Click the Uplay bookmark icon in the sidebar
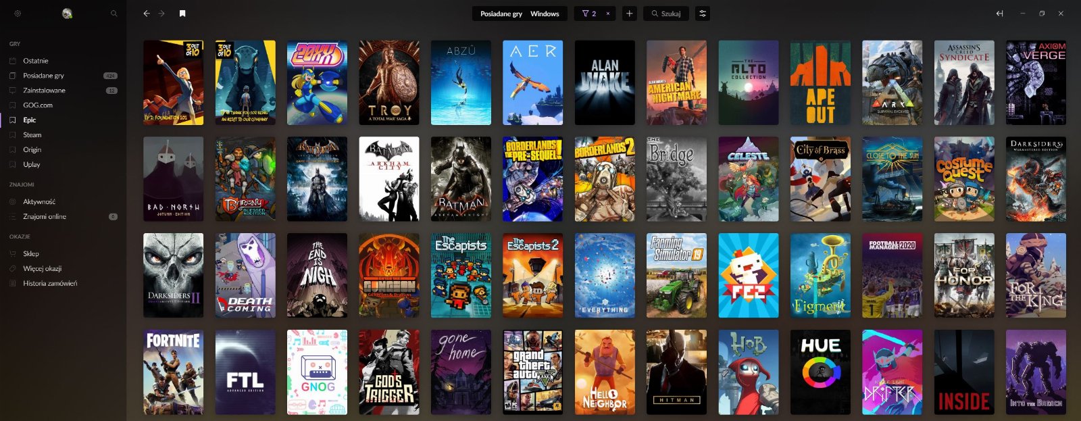The height and width of the screenshot is (421, 1081). pyautogui.click(x=13, y=165)
